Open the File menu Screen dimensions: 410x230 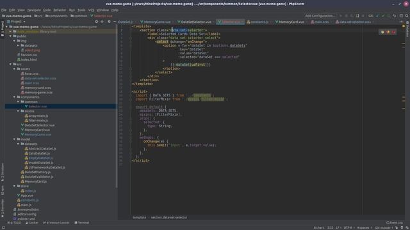click(4, 10)
